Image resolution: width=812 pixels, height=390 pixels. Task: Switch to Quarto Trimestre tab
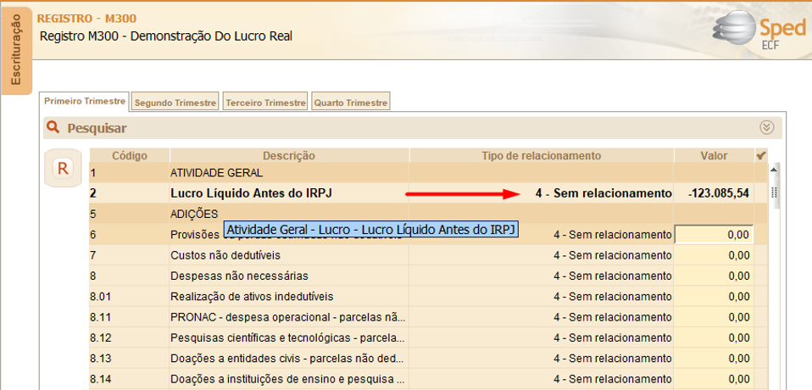coord(350,103)
